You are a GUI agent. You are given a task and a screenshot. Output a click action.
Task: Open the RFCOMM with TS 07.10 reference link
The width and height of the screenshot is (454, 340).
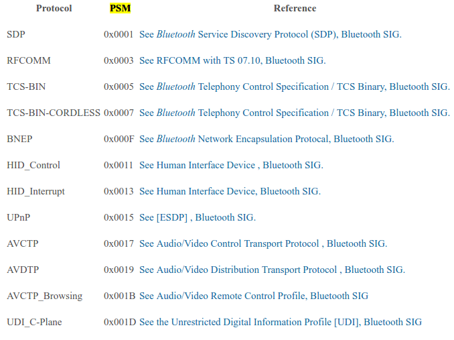232,60
